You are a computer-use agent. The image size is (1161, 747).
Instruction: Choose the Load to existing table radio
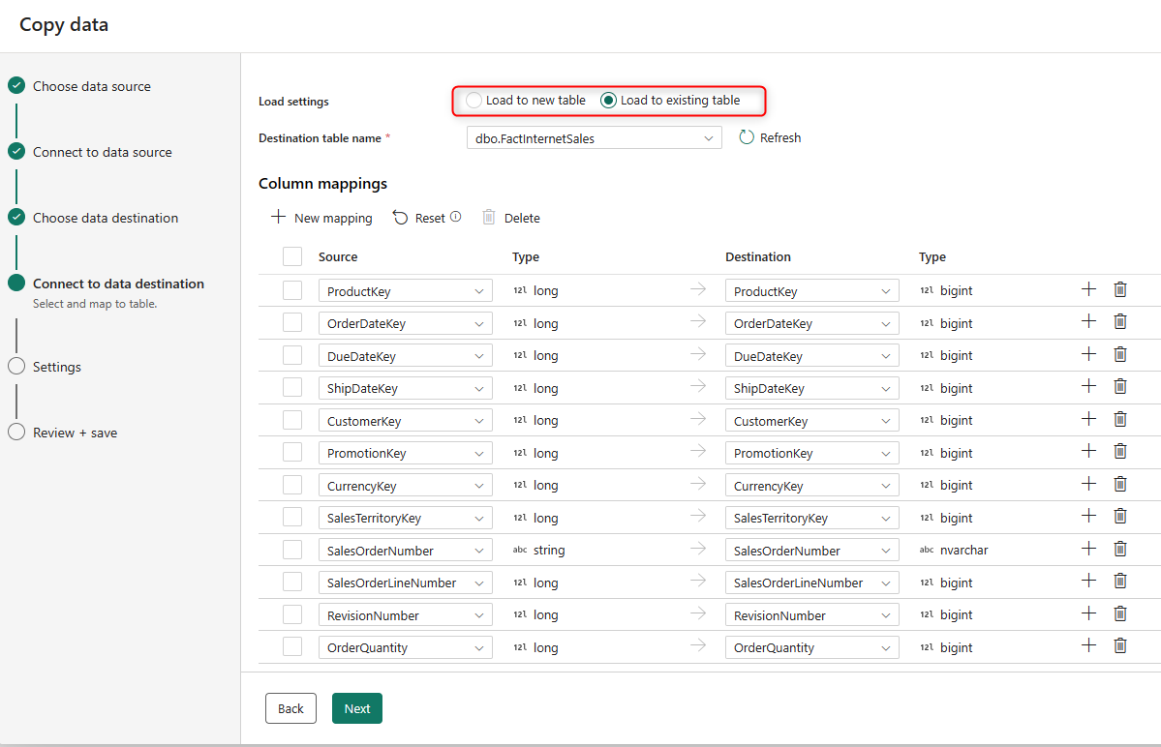pos(608,100)
